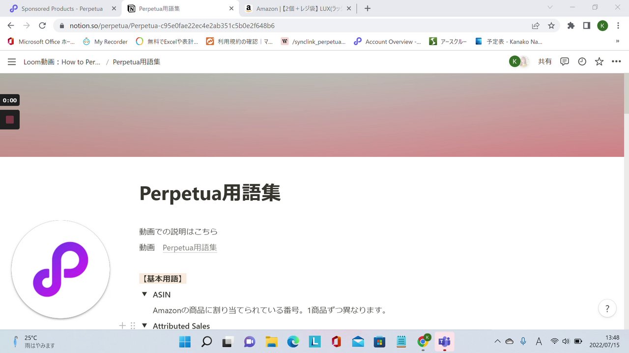Open a new browser tab
This screenshot has height=353, width=629.
coord(368,8)
